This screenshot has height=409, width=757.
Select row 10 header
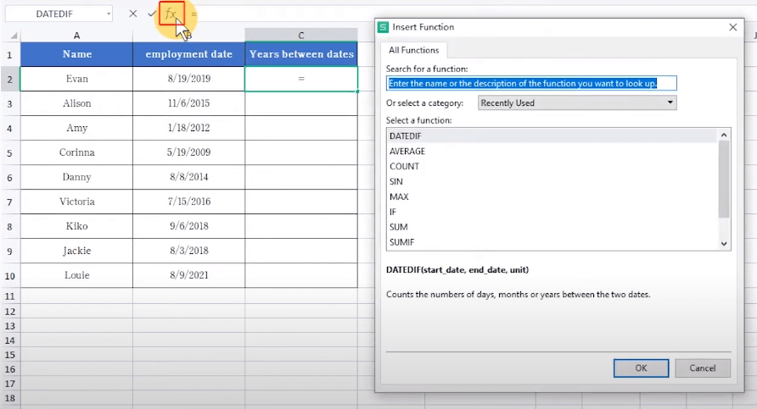pos(9,275)
